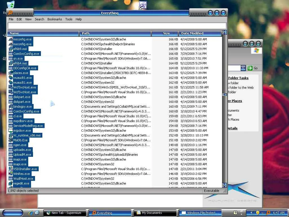This screenshot has width=289, height=217.
Task: Click date 9/28/2006 6:56 PM cell
Action: coord(193,179)
